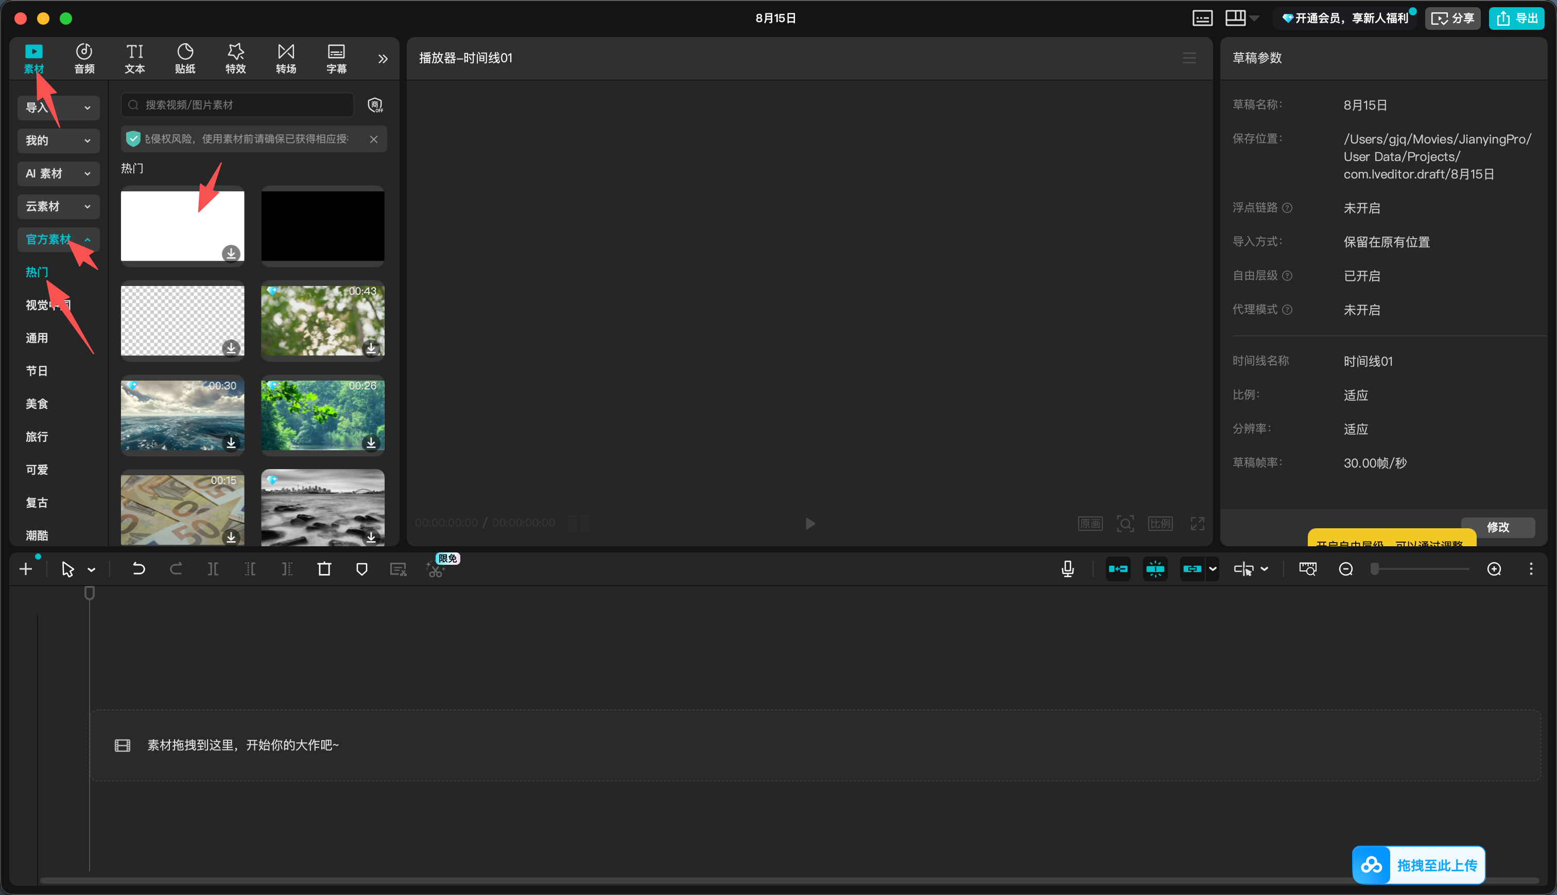Open the 音频 audio tab

click(84, 59)
